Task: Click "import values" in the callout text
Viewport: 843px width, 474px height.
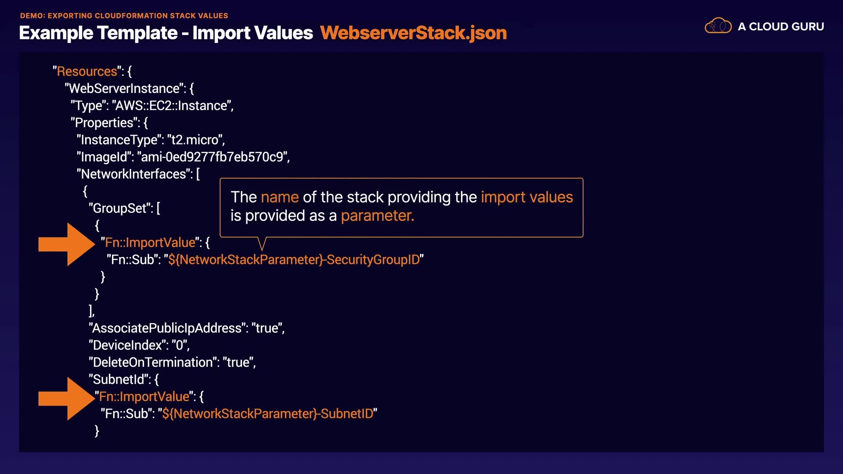Action: click(526, 197)
